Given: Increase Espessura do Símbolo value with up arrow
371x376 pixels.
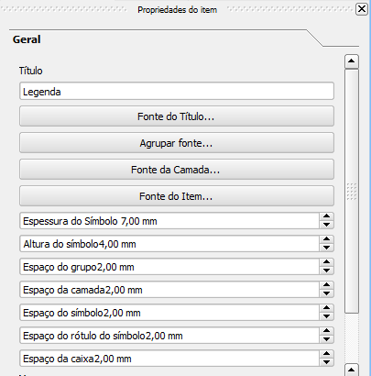Looking at the screenshot, I should tap(326, 216).
